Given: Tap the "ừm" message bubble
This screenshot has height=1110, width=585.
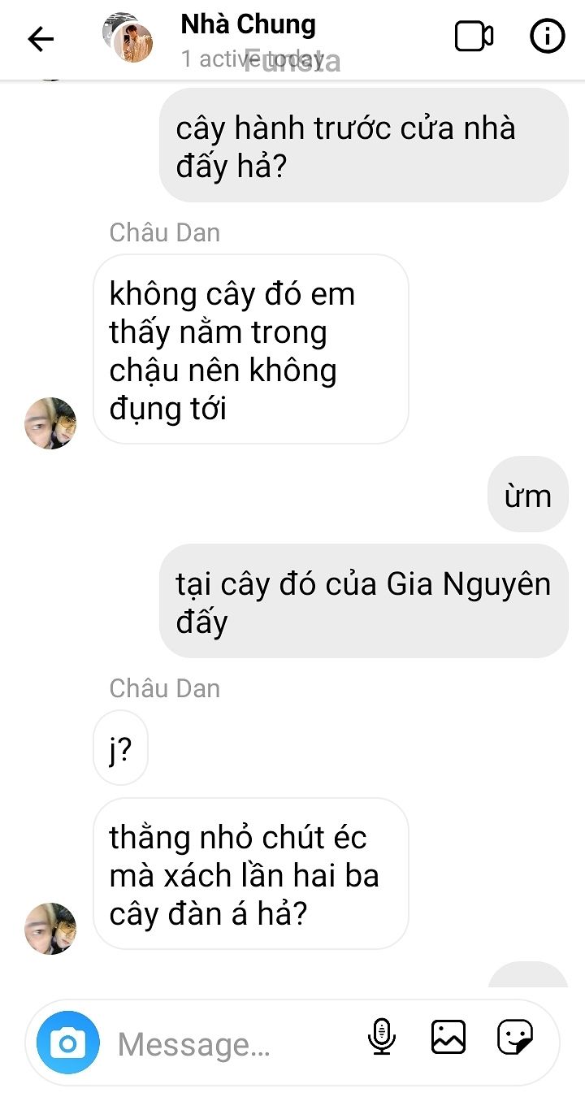Looking at the screenshot, I should (527, 495).
